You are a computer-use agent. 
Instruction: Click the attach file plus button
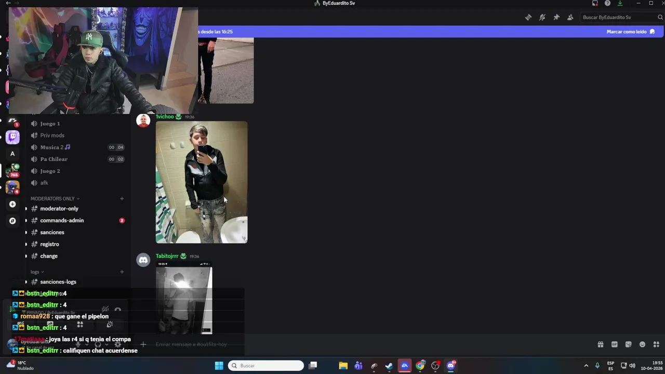tap(143, 344)
